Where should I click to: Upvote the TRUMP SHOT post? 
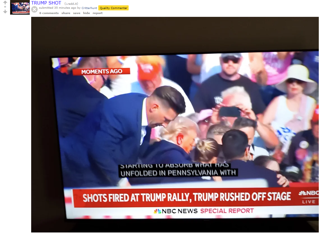click(x=5, y=2)
